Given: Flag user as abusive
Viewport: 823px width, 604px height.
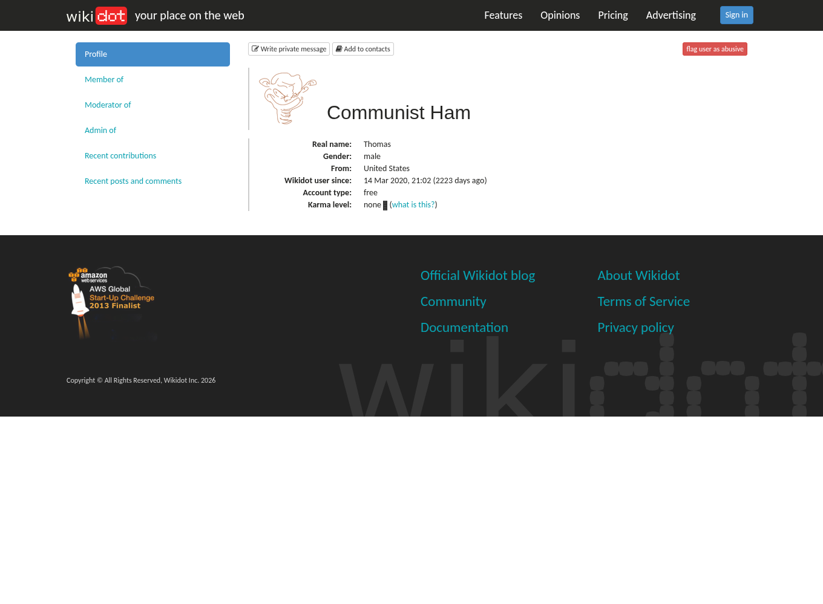Looking at the screenshot, I should pyautogui.click(x=715, y=49).
